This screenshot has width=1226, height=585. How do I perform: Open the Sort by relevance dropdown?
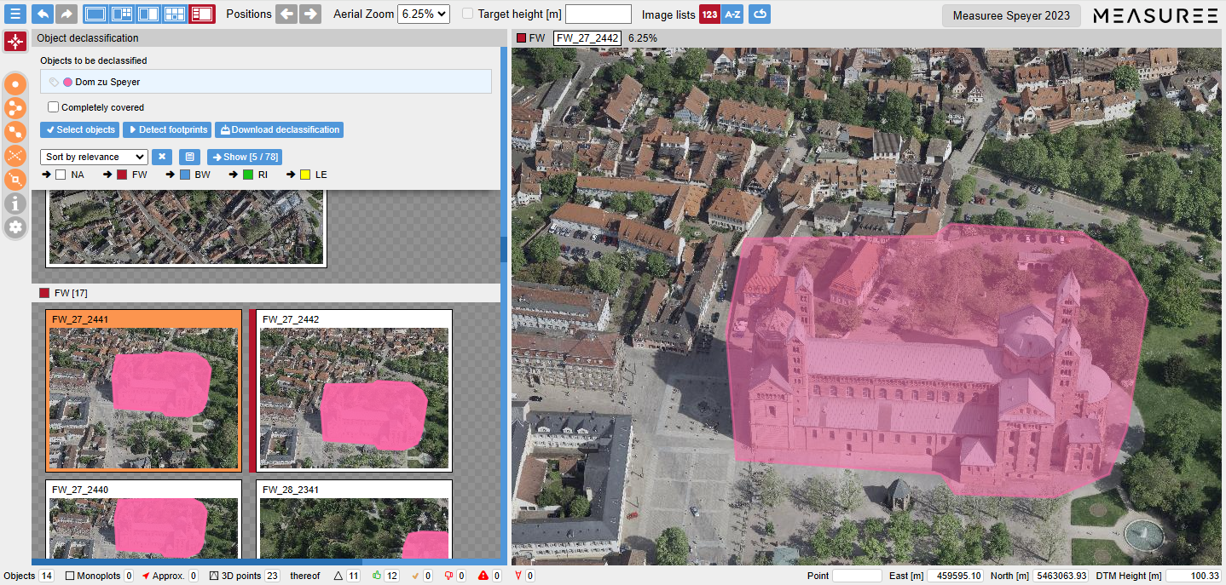coord(94,157)
